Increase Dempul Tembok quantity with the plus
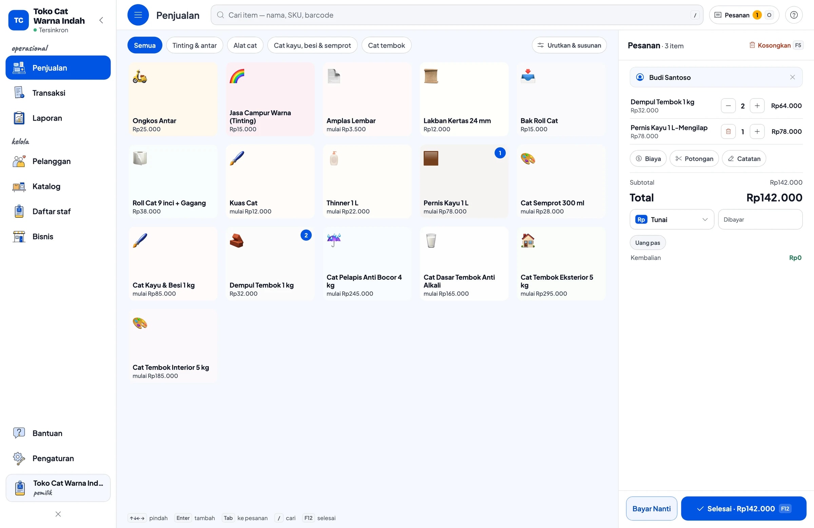This screenshot has height=528, width=814. 757,106
